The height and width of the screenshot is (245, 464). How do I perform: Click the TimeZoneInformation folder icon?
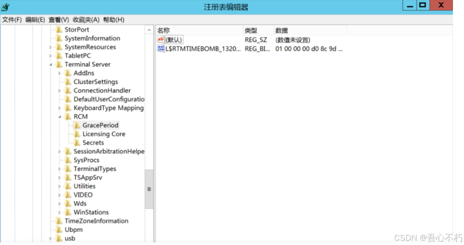(59, 221)
